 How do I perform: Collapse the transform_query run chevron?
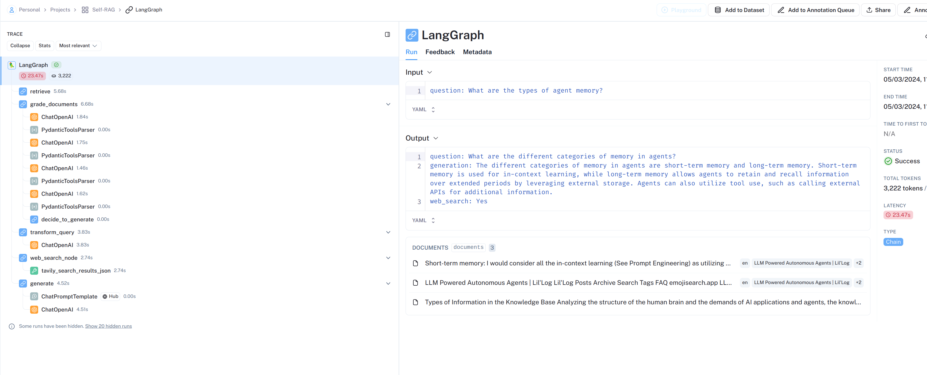[388, 232]
